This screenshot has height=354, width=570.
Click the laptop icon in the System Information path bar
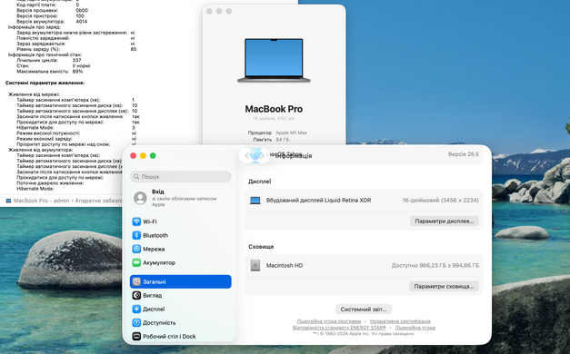point(8,201)
